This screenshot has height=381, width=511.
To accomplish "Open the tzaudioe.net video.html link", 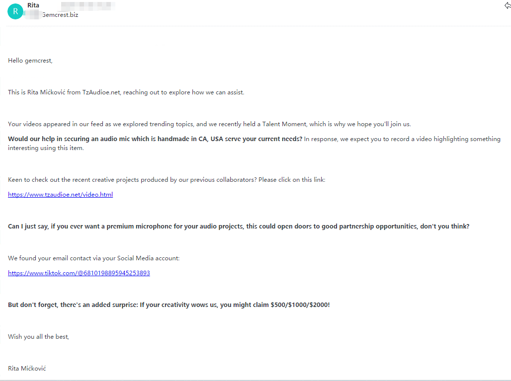I will [60, 195].
